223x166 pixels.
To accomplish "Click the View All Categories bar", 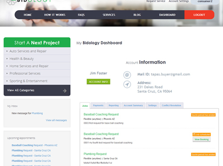I will [37, 90].
